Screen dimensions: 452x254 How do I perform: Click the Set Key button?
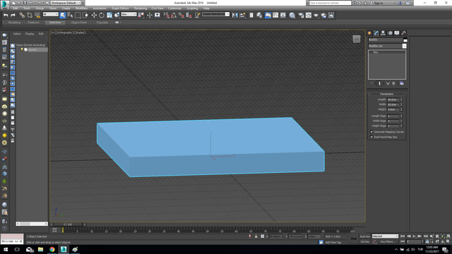pyautogui.click(x=365, y=242)
